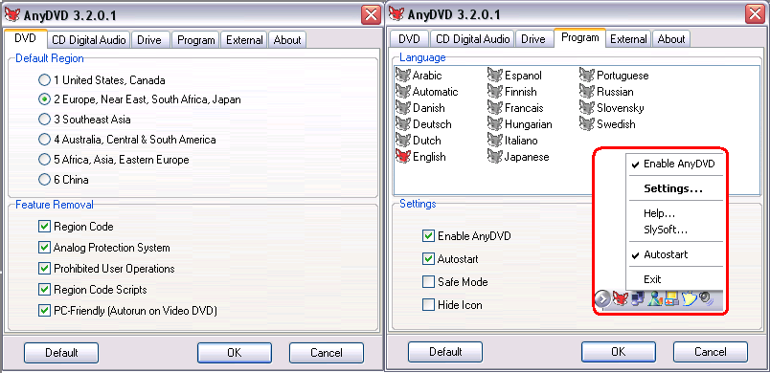Open About tab in right window

(671, 38)
